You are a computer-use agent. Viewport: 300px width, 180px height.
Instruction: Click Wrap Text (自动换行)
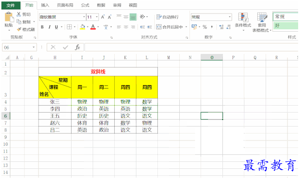pos(167,17)
